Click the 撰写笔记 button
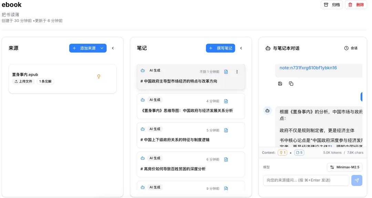 220,48
